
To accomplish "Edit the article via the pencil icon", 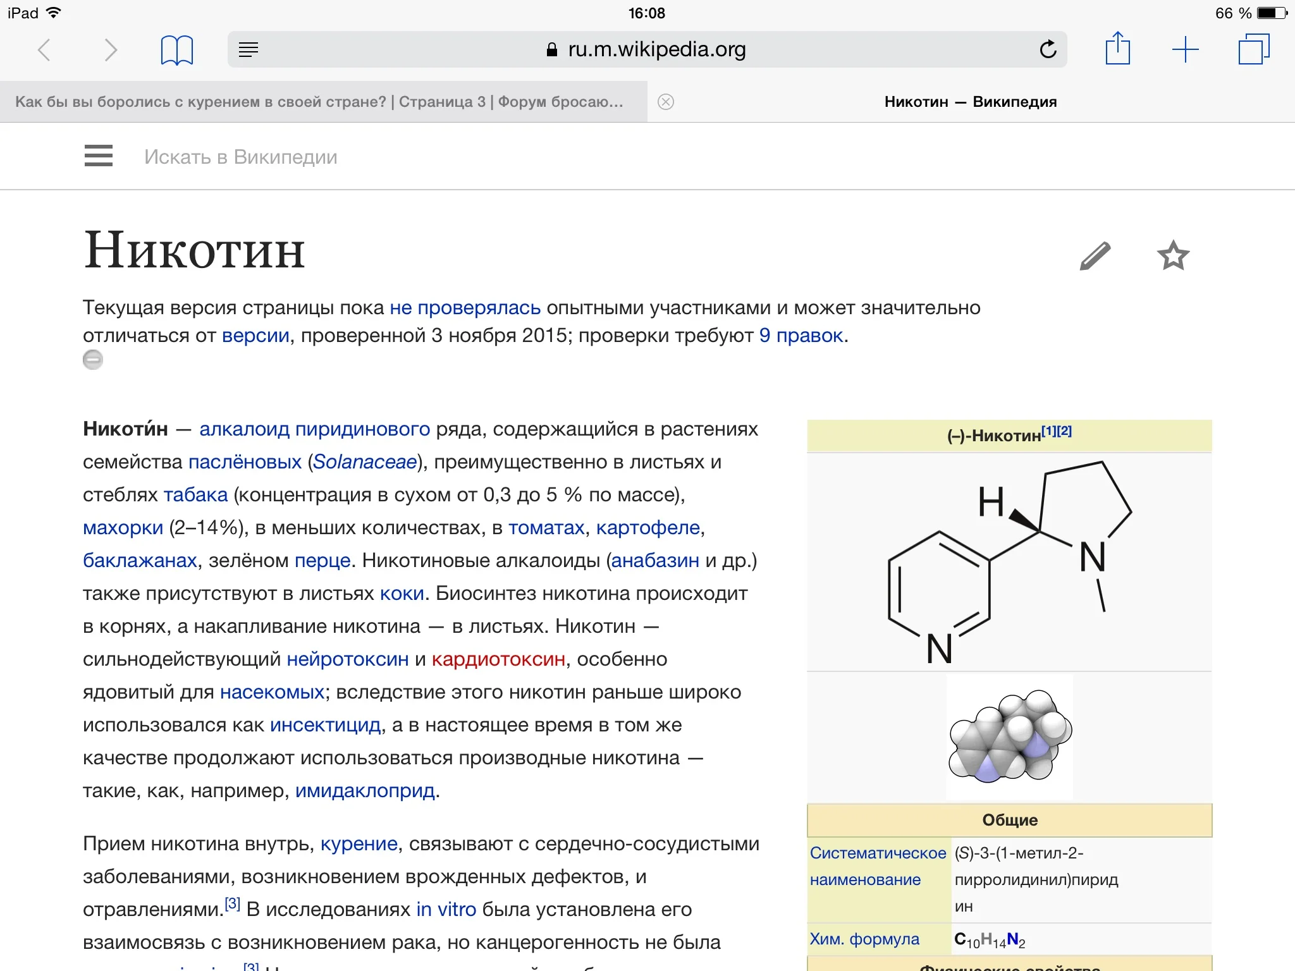I will [x=1094, y=255].
